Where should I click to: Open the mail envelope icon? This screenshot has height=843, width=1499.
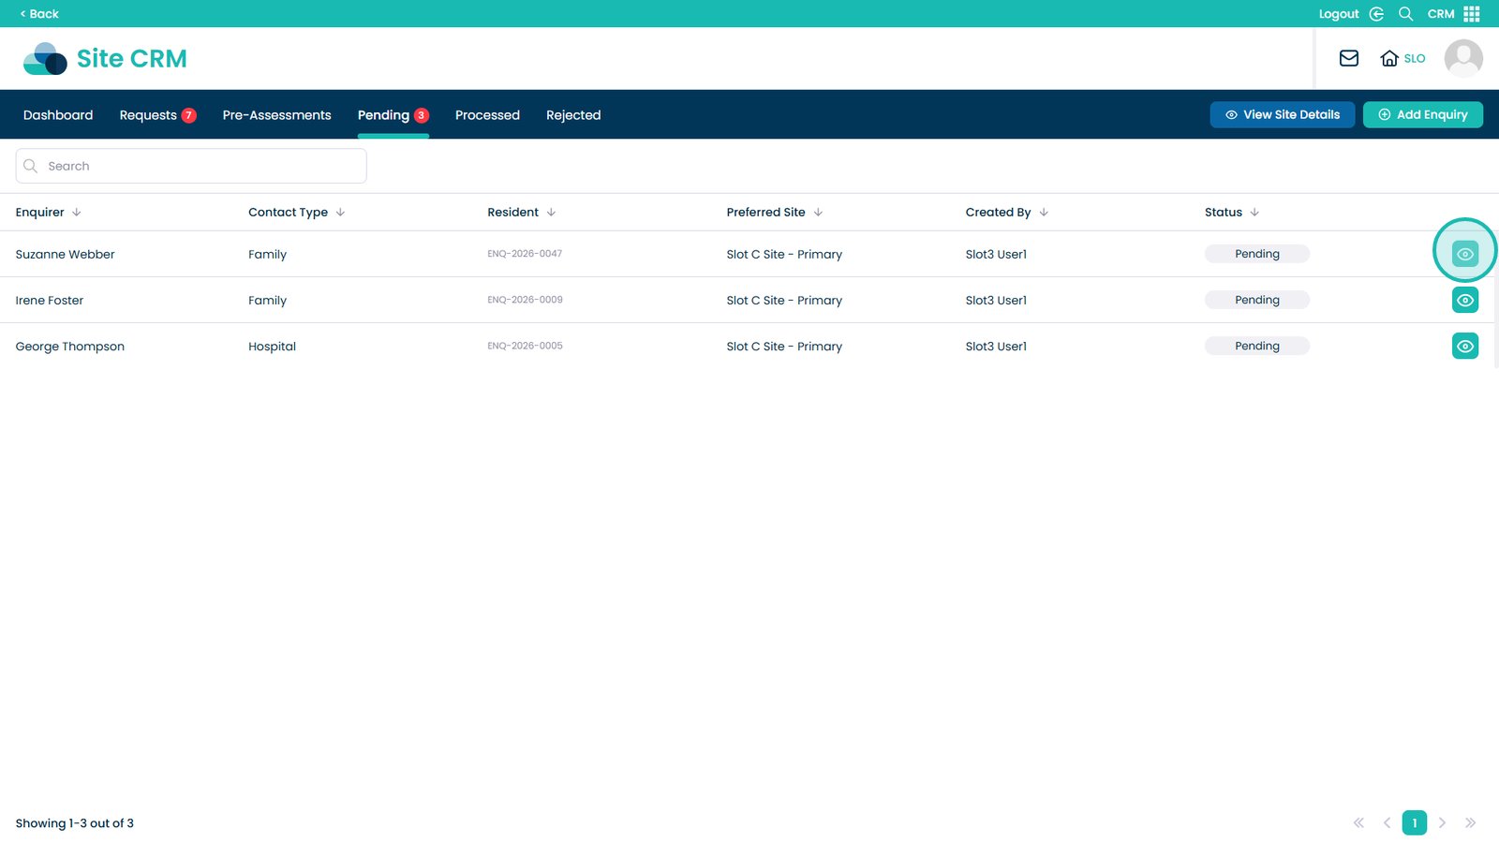click(1348, 58)
